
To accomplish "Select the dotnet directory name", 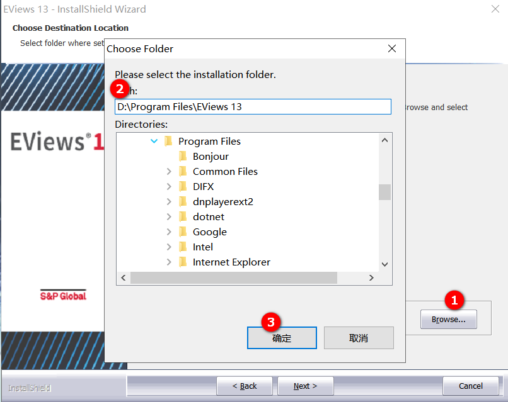I will point(209,216).
